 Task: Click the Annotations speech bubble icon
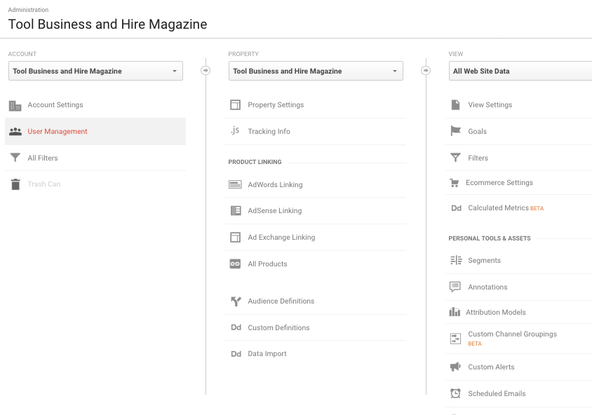tap(455, 287)
